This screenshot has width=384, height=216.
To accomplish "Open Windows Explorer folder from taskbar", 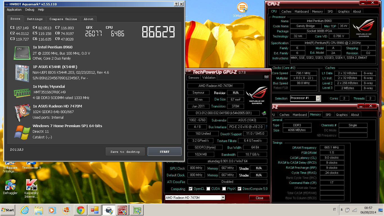I will coord(39,210).
